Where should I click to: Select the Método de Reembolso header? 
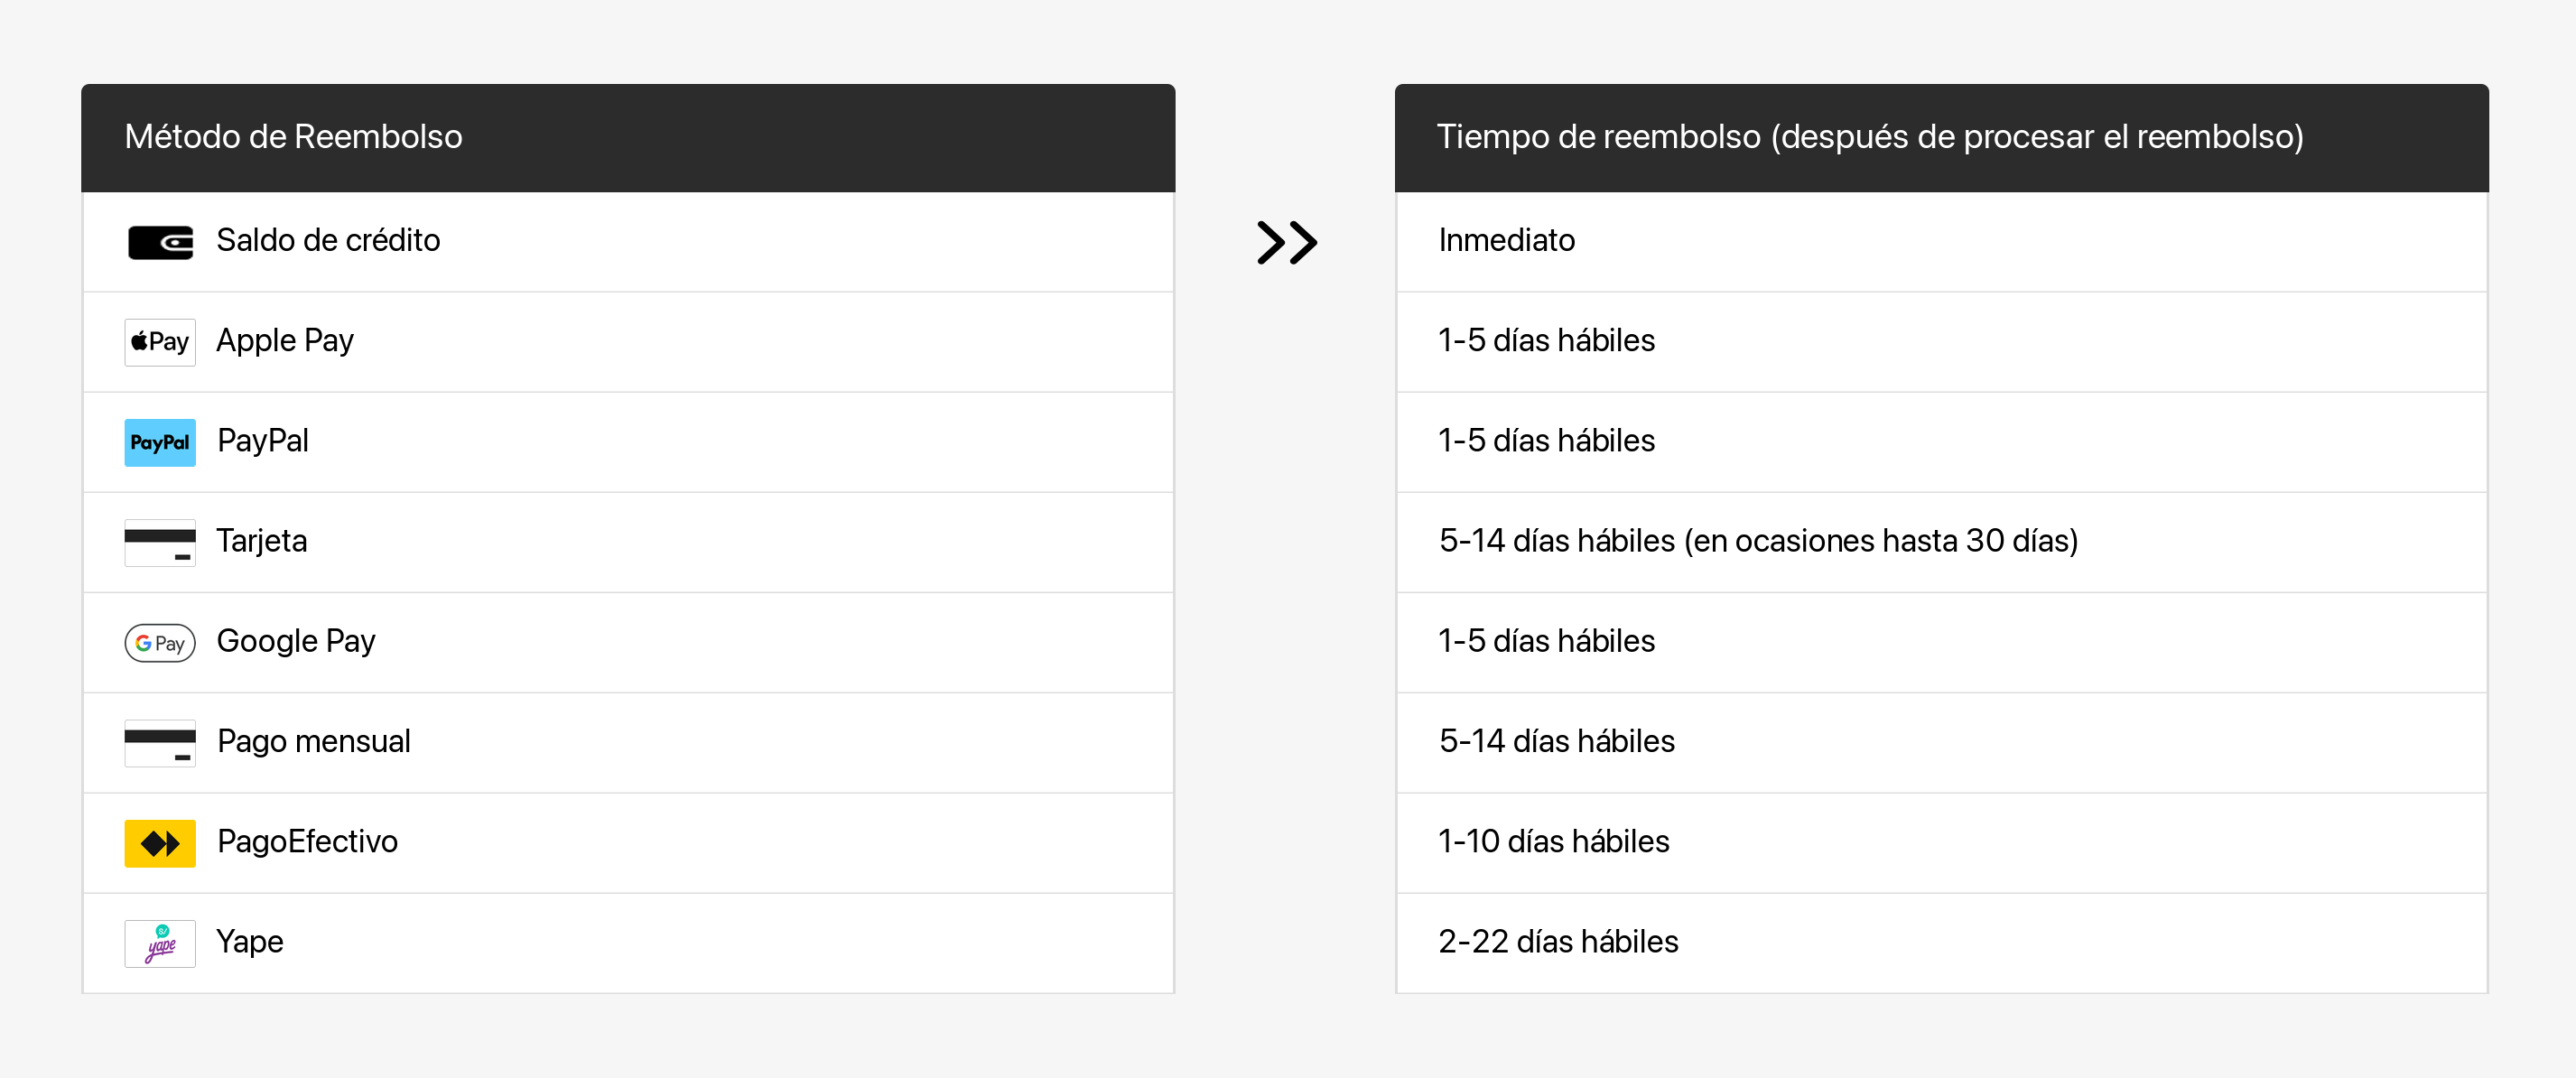tap(293, 137)
